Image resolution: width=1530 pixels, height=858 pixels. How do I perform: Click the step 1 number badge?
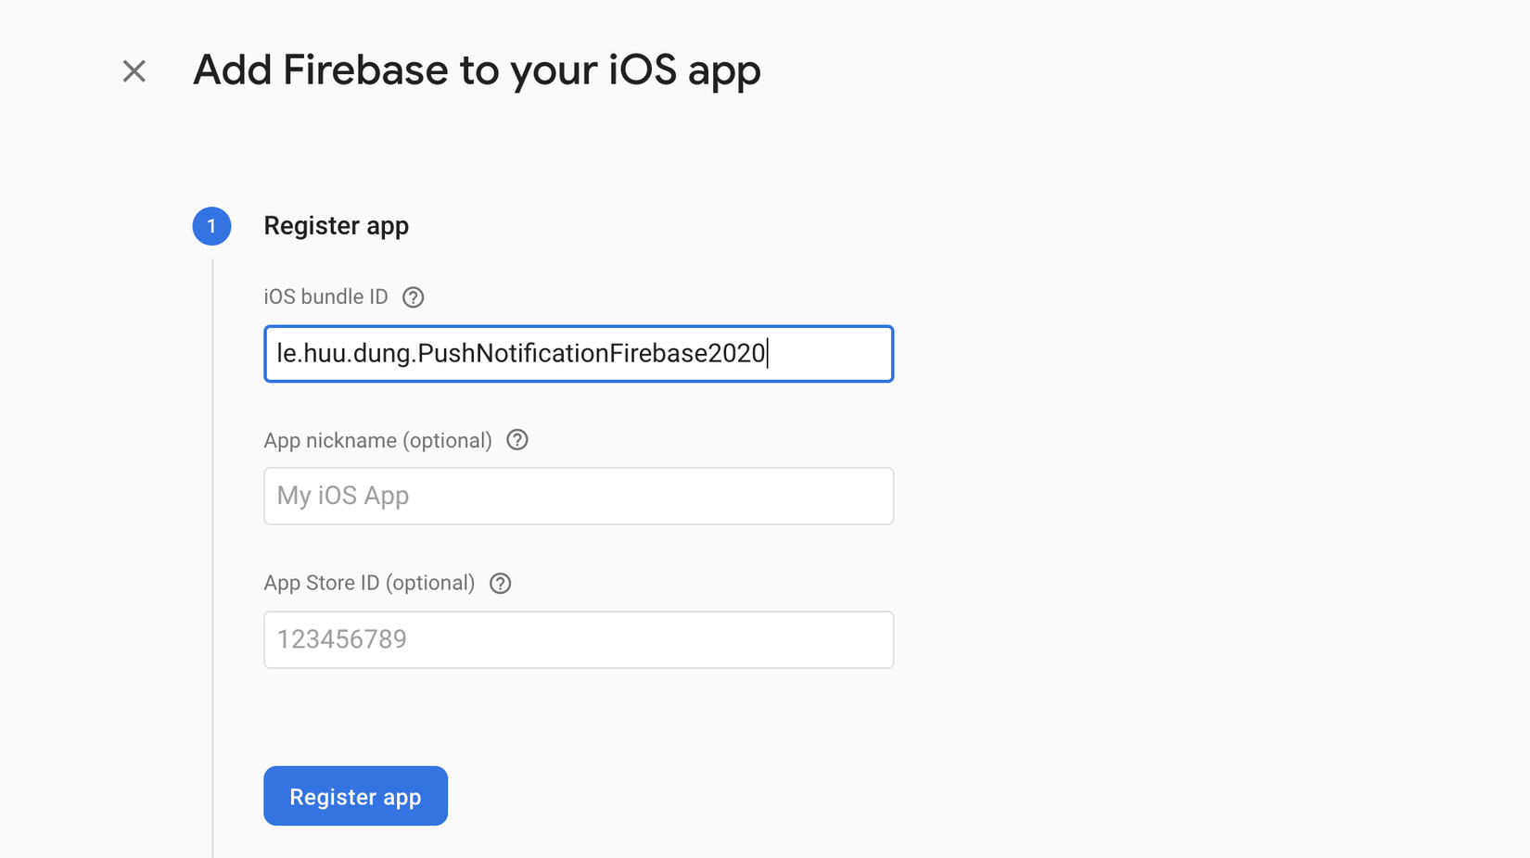[211, 226]
